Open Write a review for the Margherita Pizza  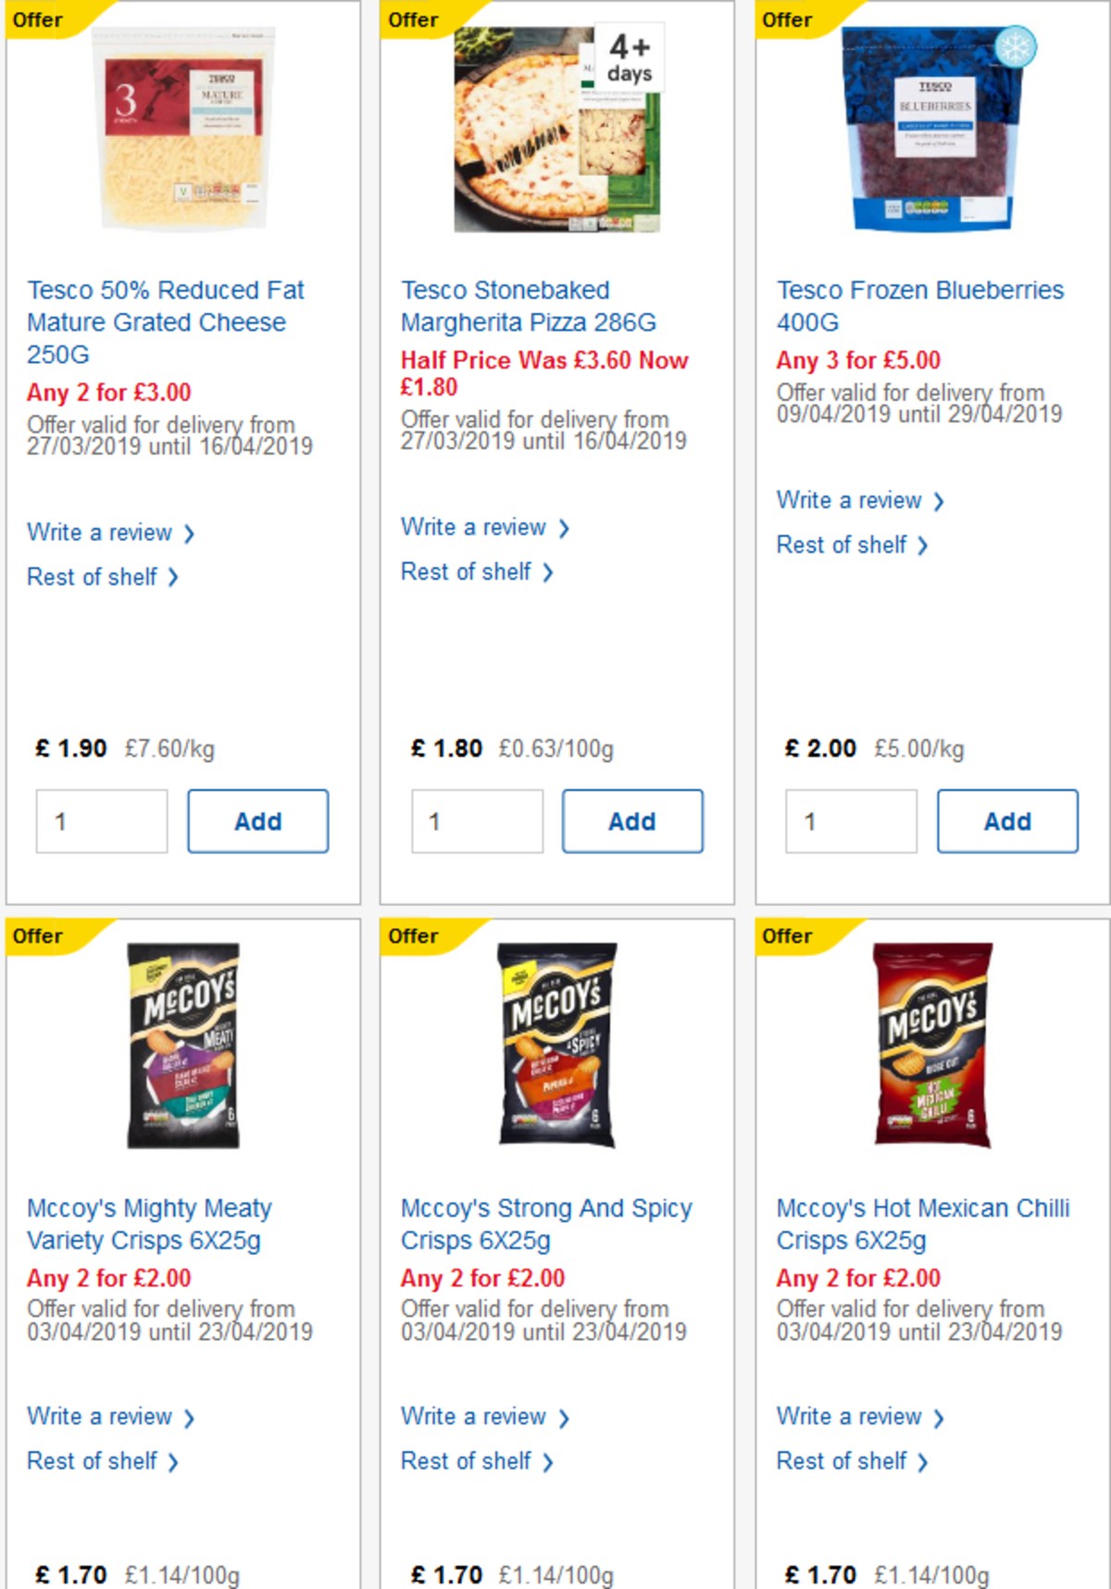473,527
